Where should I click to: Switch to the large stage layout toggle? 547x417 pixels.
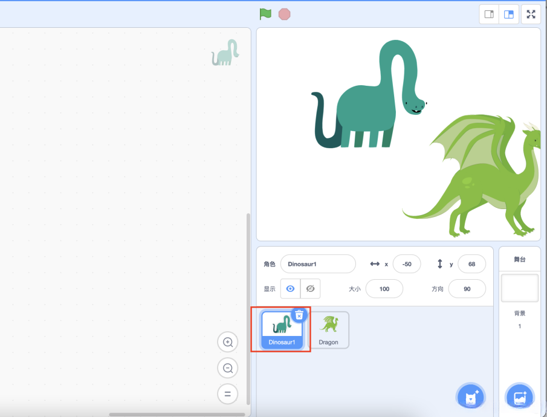point(508,14)
